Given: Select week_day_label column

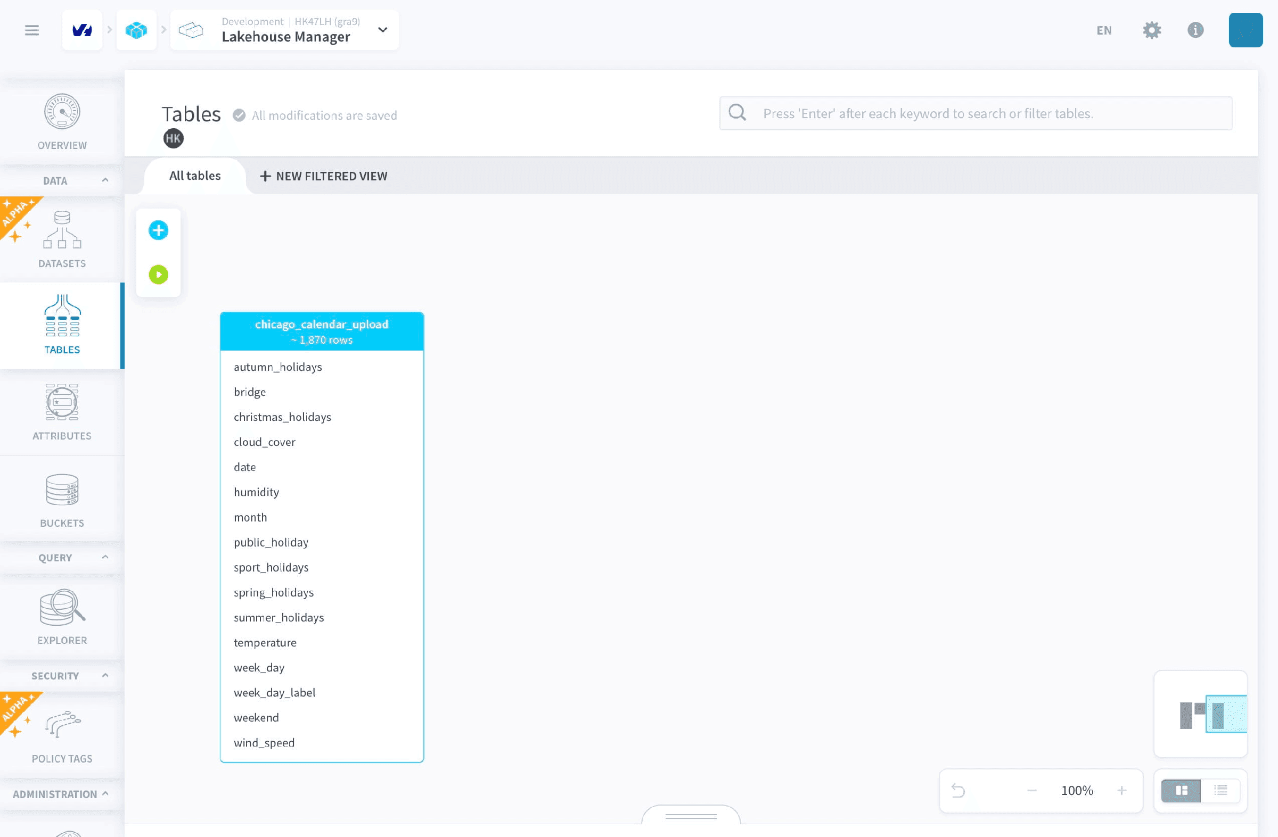Looking at the screenshot, I should [322, 693].
